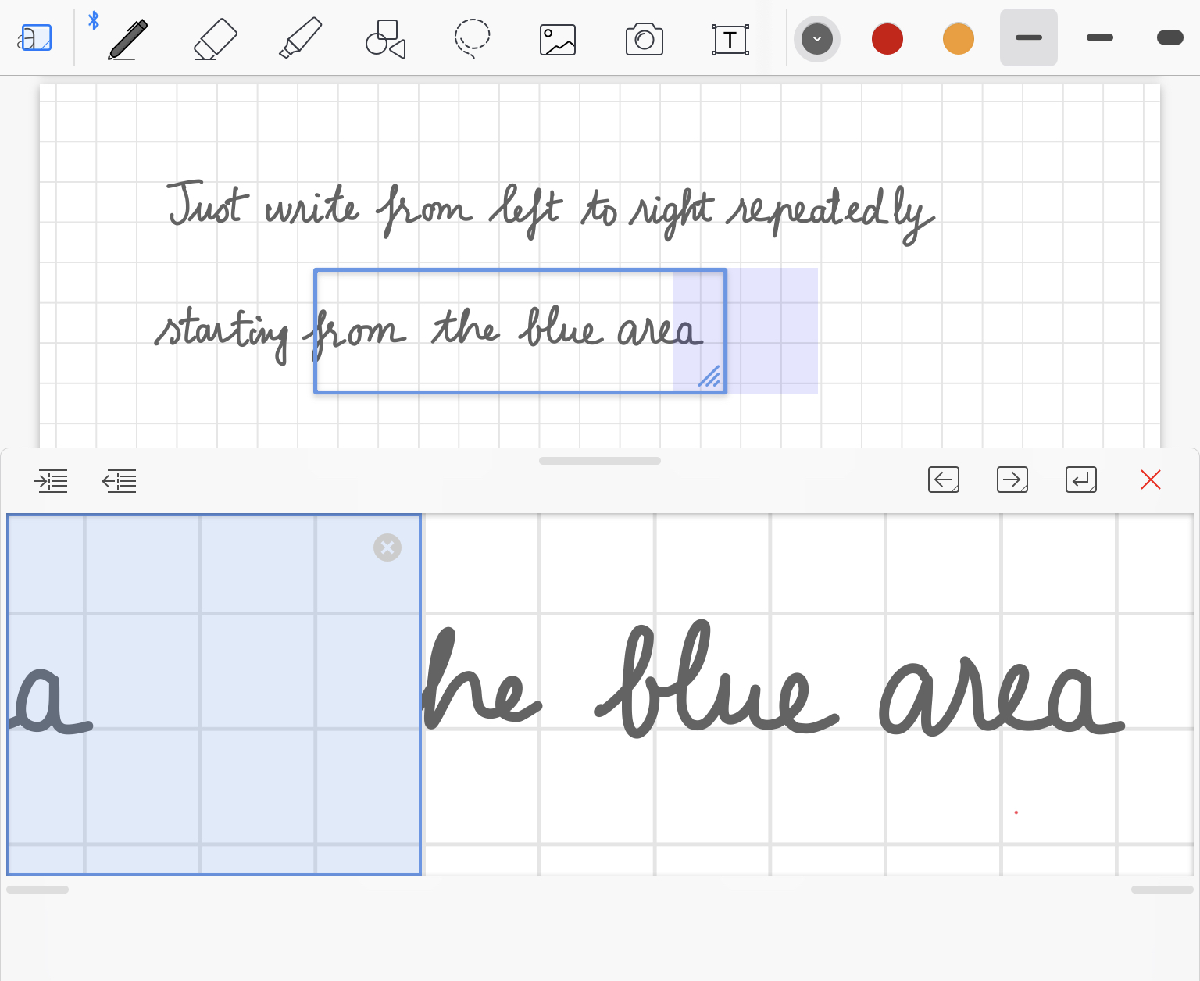Select the Text box tool

[x=730, y=39]
